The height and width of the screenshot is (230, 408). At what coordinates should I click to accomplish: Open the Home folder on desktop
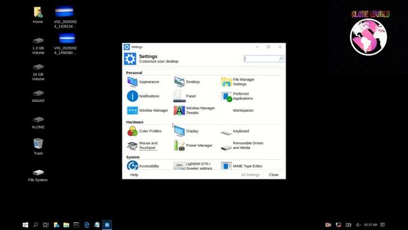coord(38,15)
